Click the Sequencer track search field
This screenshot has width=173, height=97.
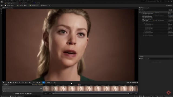point(21,85)
